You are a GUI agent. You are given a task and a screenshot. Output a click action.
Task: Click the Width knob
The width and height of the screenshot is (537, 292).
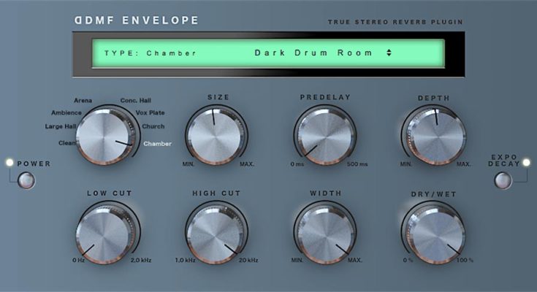pyautogui.click(x=326, y=234)
